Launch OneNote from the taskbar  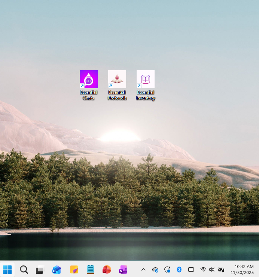point(123,270)
